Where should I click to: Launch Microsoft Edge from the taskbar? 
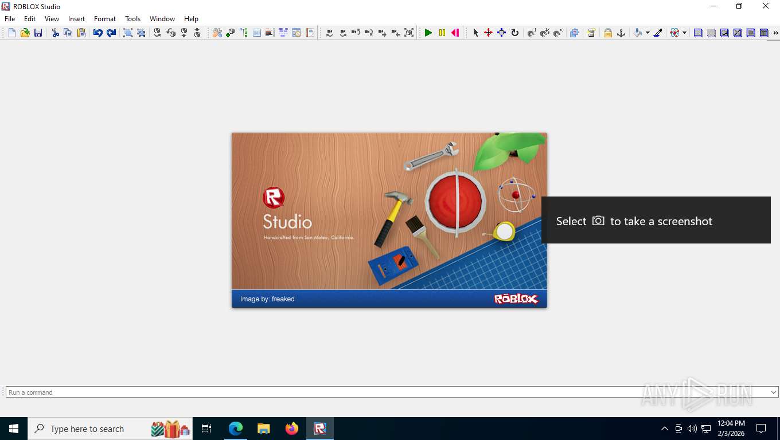pos(236,429)
